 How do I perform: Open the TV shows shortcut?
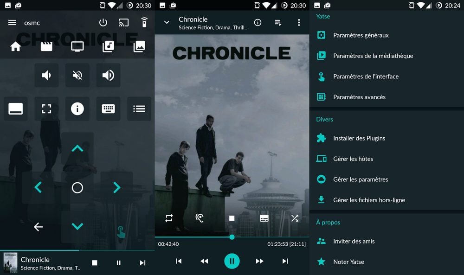[x=77, y=46]
